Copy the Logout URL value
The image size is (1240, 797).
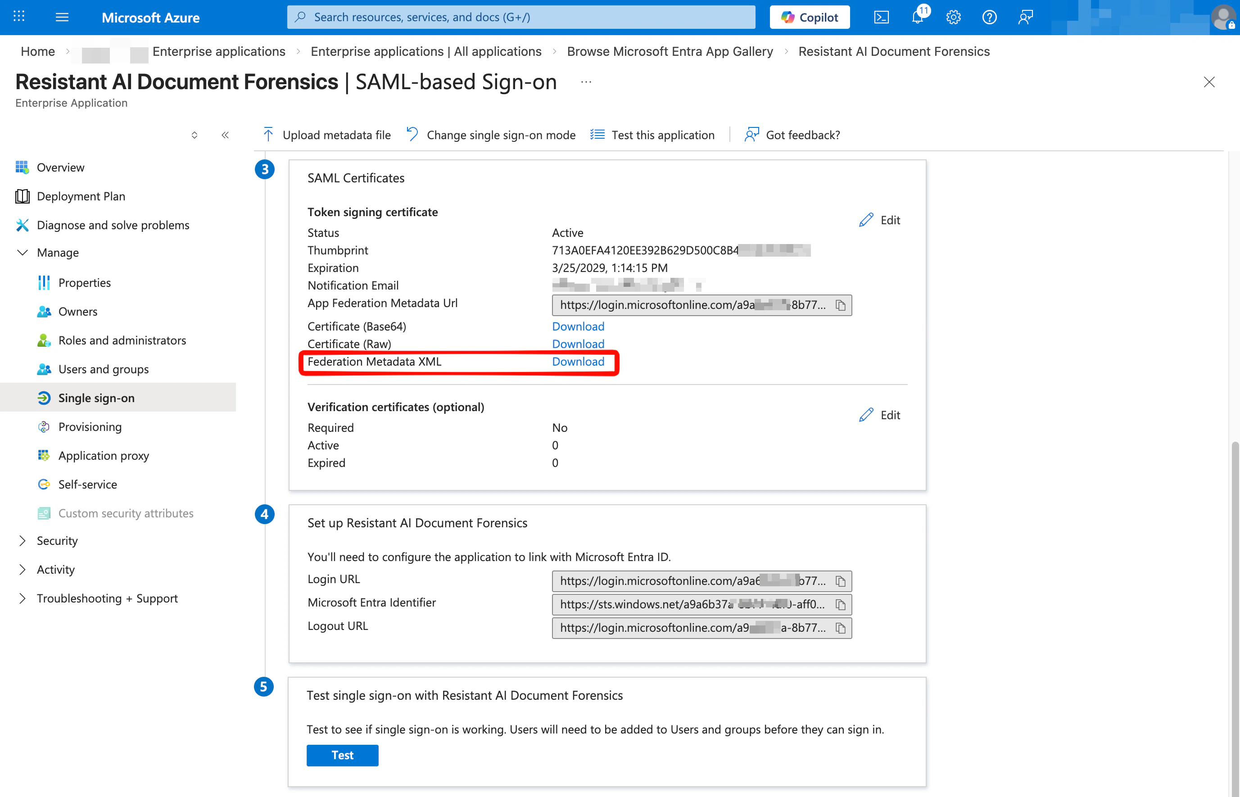(x=841, y=628)
